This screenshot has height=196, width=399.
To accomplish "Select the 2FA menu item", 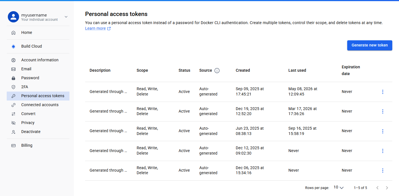I will 38,87.
